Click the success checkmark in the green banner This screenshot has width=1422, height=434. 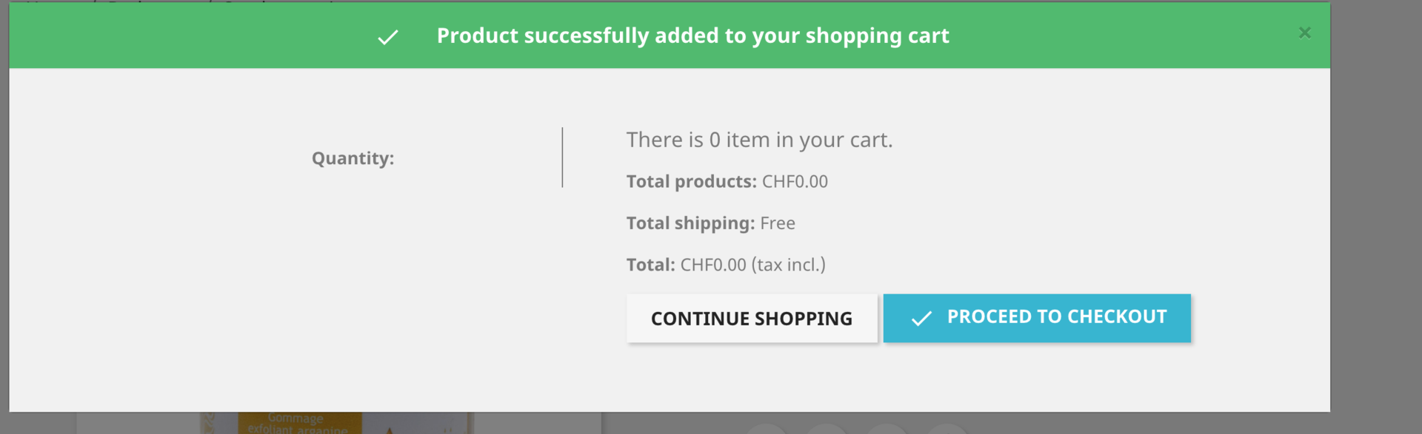click(387, 37)
